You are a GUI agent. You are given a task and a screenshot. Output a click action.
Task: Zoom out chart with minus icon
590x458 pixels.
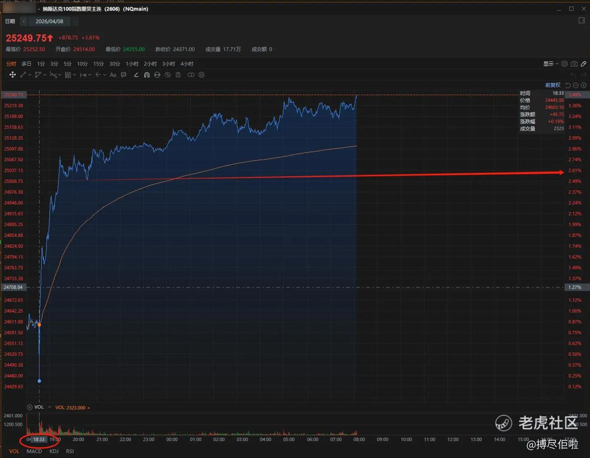pos(576,85)
